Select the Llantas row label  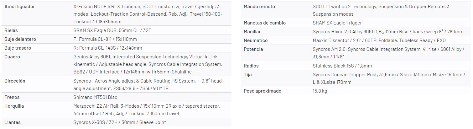click(x=13, y=122)
